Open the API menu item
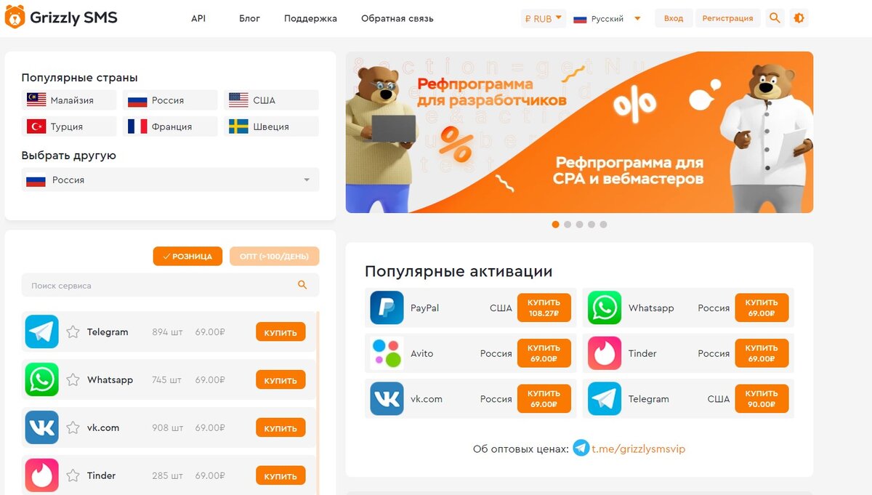872x495 pixels. coord(198,18)
